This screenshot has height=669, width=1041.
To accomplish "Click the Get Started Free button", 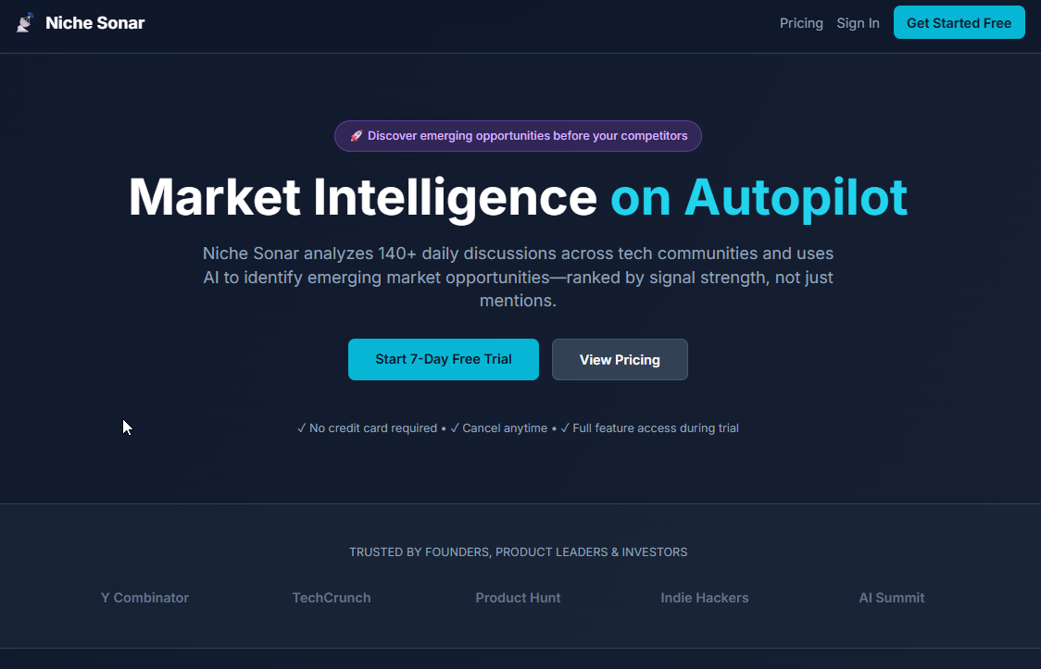I will pyautogui.click(x=959, y=22).
